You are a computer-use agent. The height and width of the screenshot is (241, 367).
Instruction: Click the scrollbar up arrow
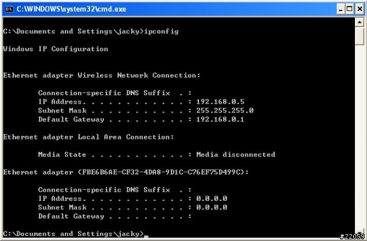point(360,22)
